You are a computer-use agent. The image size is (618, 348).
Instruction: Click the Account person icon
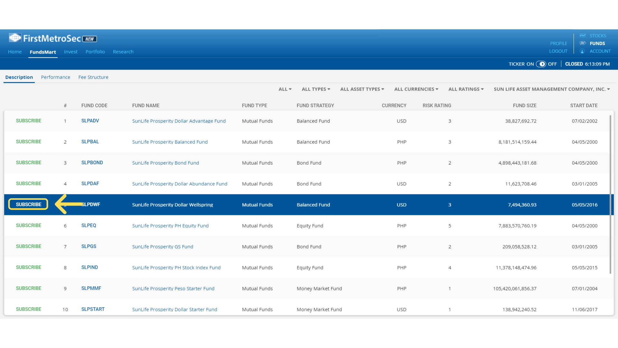[582, 51]
